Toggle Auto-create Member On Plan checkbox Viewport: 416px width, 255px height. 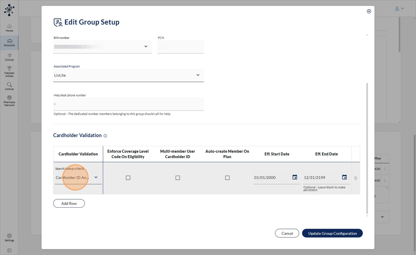point(227,178)
